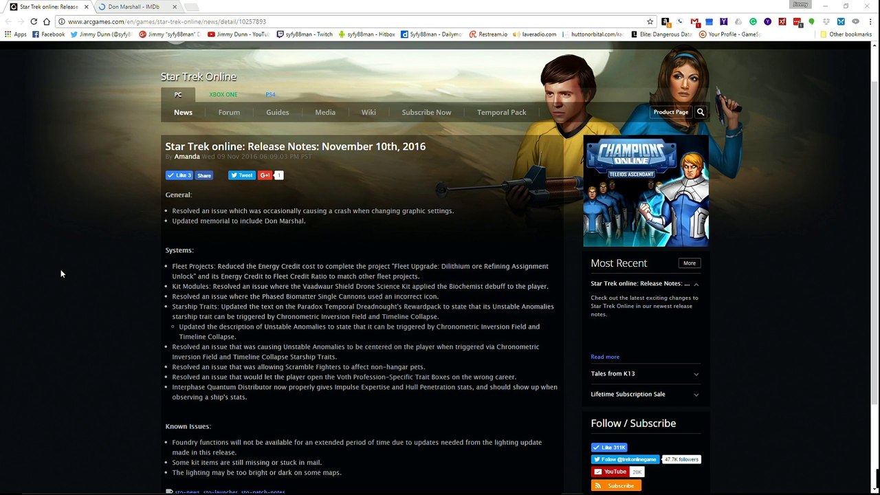
Task: Open the News menu item
Action: (183, 112)
